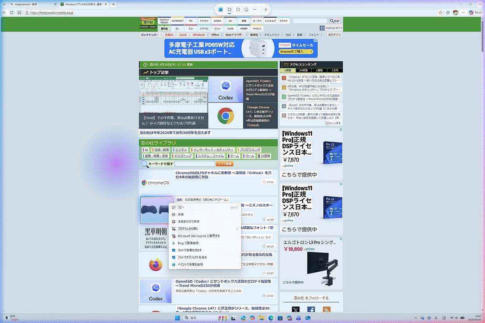The image size is (485, 323).
Task: Open the AKIBA nav tab
Action: pyautogui.click(x=217, y=21)
